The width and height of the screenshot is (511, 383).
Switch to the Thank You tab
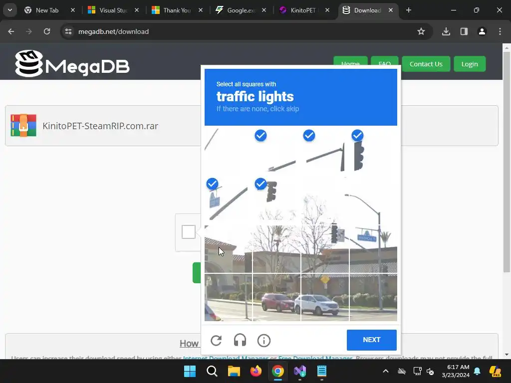[x=177, y=10]
